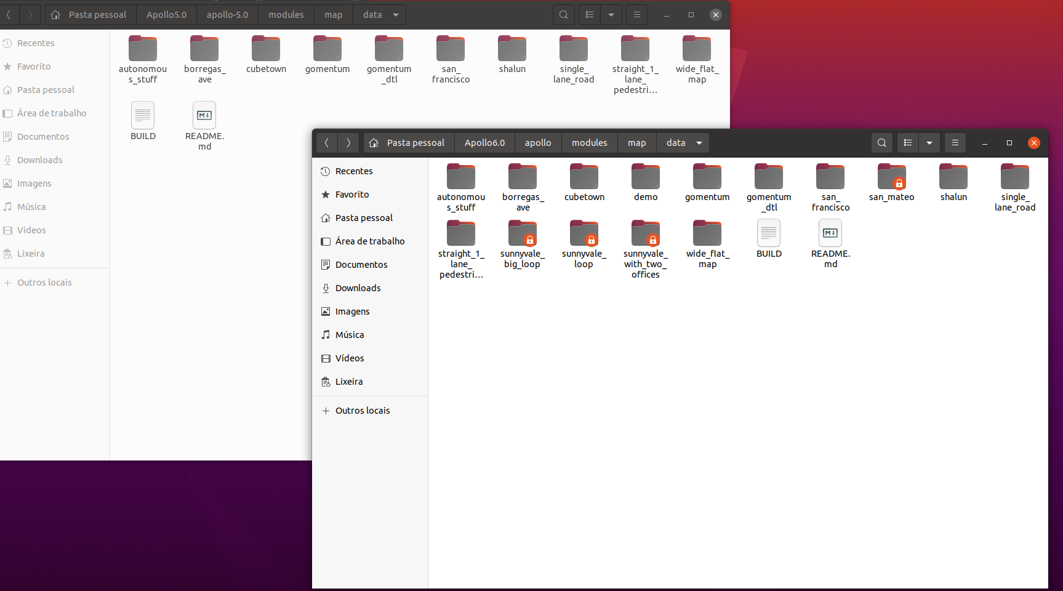Open the data breadcrumb dropdown arrow

click(x=700, y=142)
